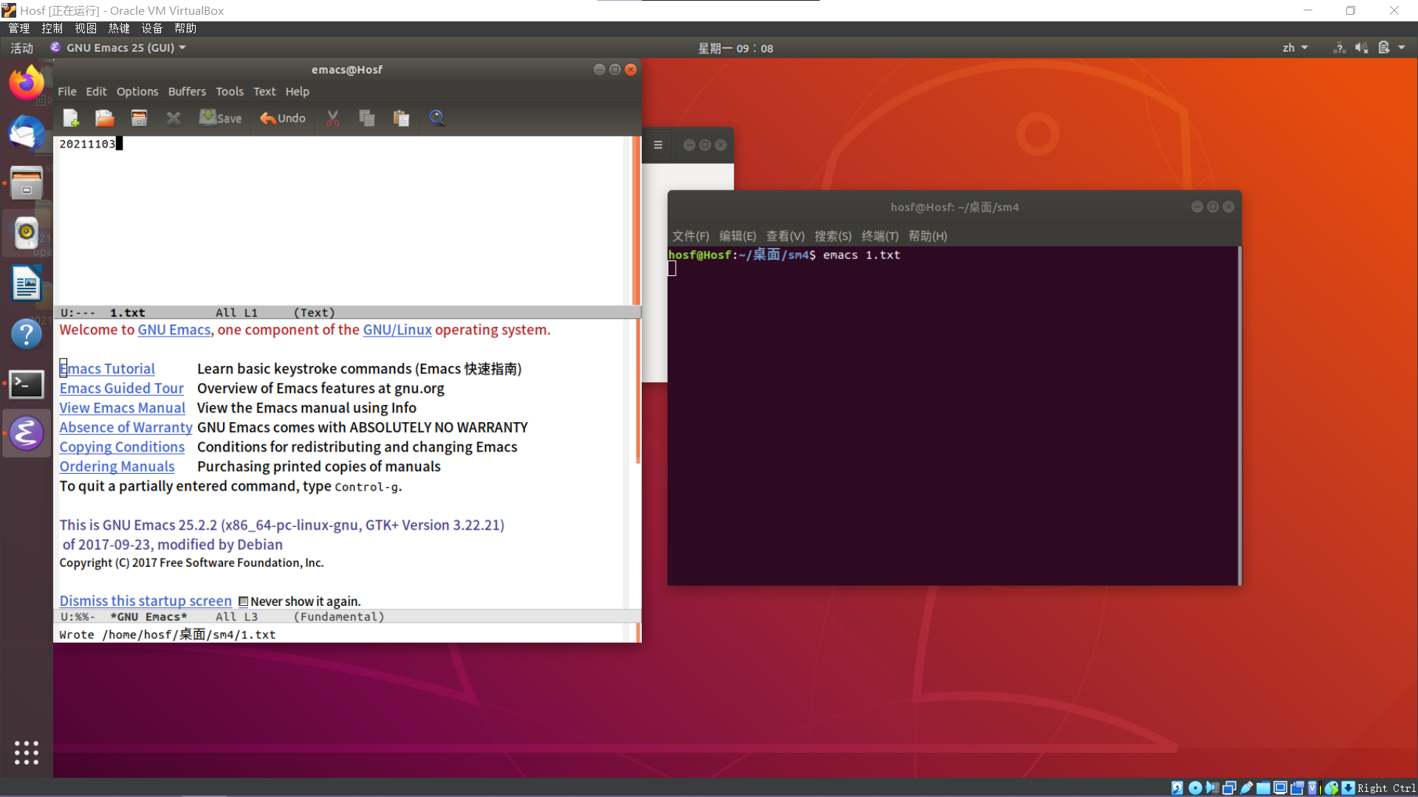This screenshot has width=1418, height=797.
Task: Open the Emacs Edit menu
Action: (96, 92)
